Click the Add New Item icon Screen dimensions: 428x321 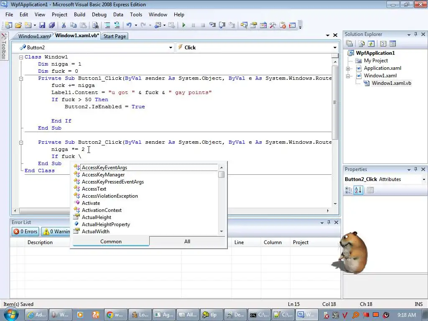(28, 25)
